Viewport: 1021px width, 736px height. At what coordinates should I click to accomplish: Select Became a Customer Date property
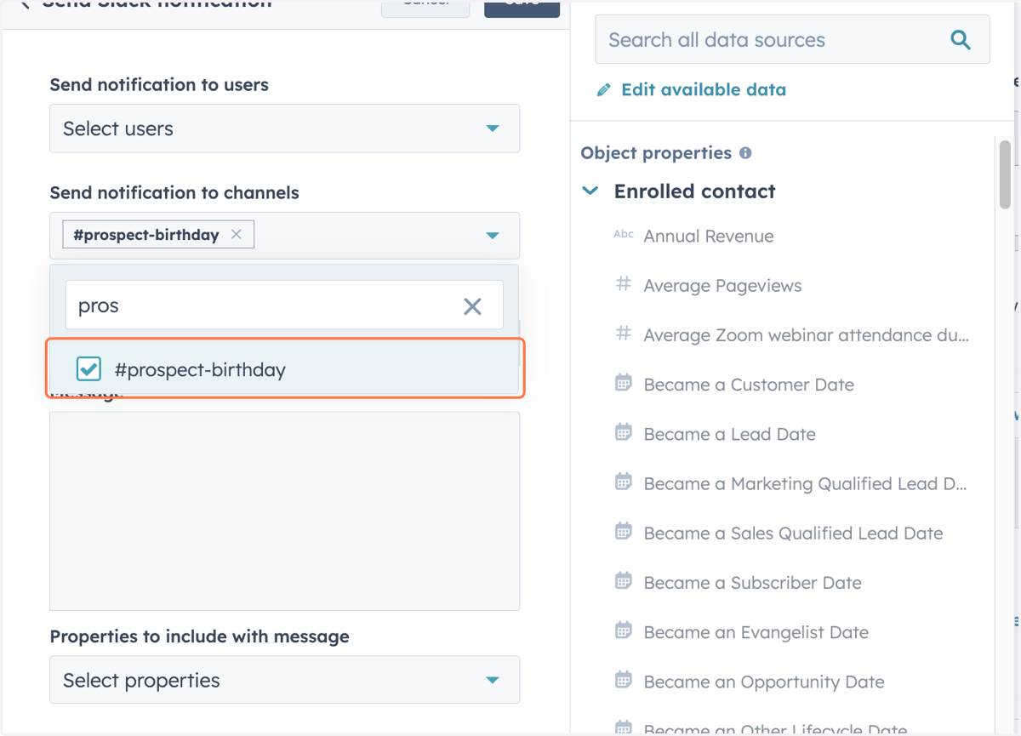[749, 385]
